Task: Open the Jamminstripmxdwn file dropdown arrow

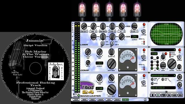Action: tap(174, 75)
